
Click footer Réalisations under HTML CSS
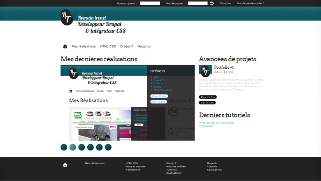click(133, 170)
